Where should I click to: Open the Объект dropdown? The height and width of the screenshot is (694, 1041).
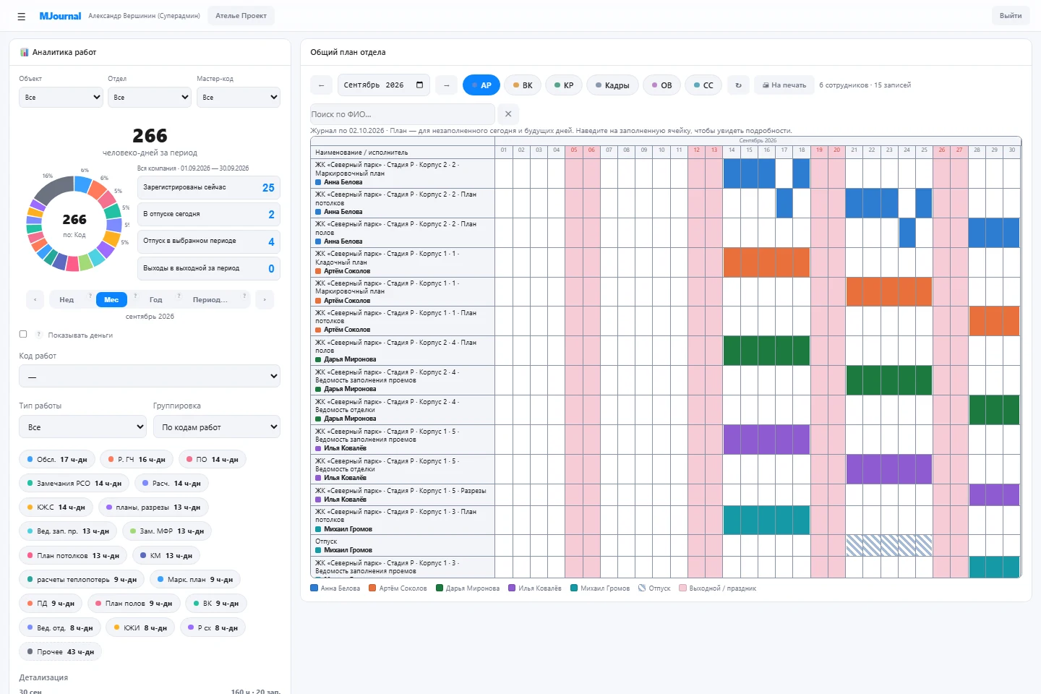61,97
